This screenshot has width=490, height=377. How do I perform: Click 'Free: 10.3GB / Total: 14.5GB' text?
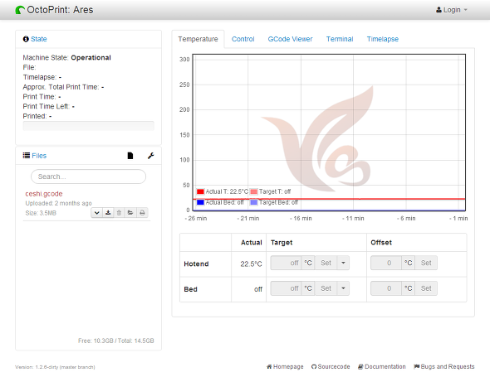tap(116, 341)
